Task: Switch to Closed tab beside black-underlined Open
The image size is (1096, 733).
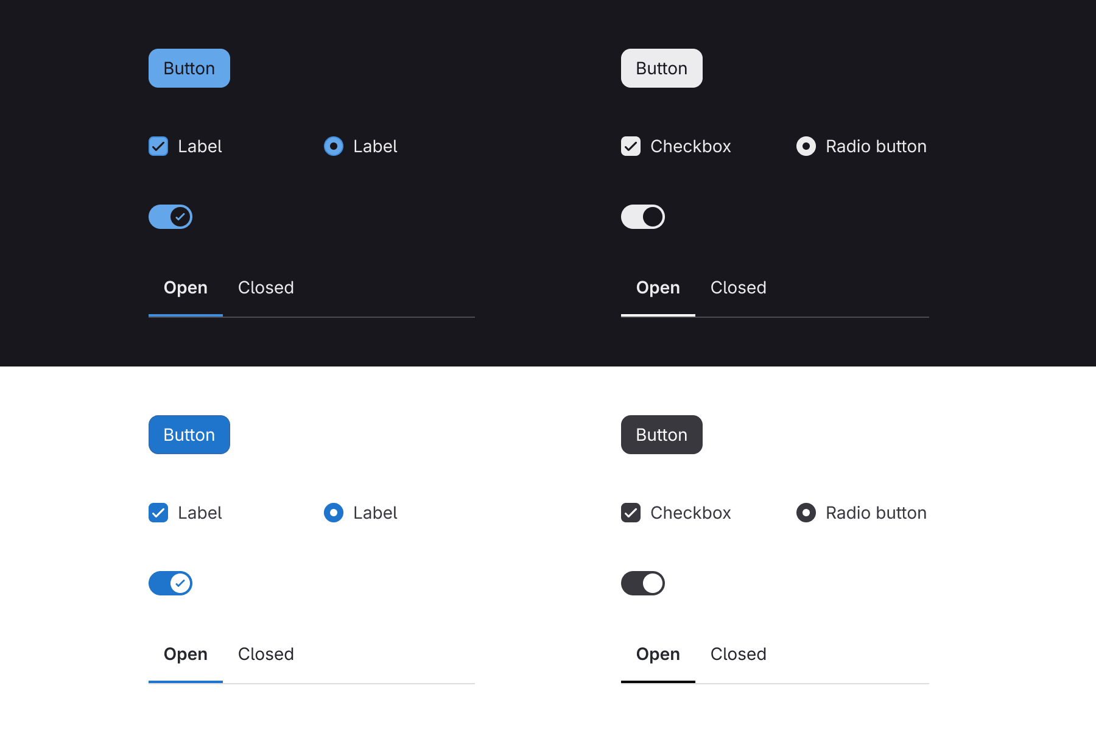Action: coord(739,654)
